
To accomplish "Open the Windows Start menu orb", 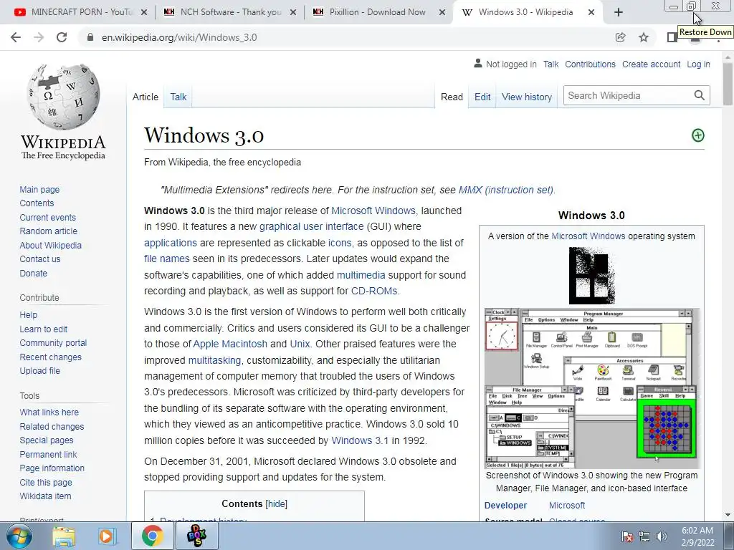I will (x=19, y=536).
